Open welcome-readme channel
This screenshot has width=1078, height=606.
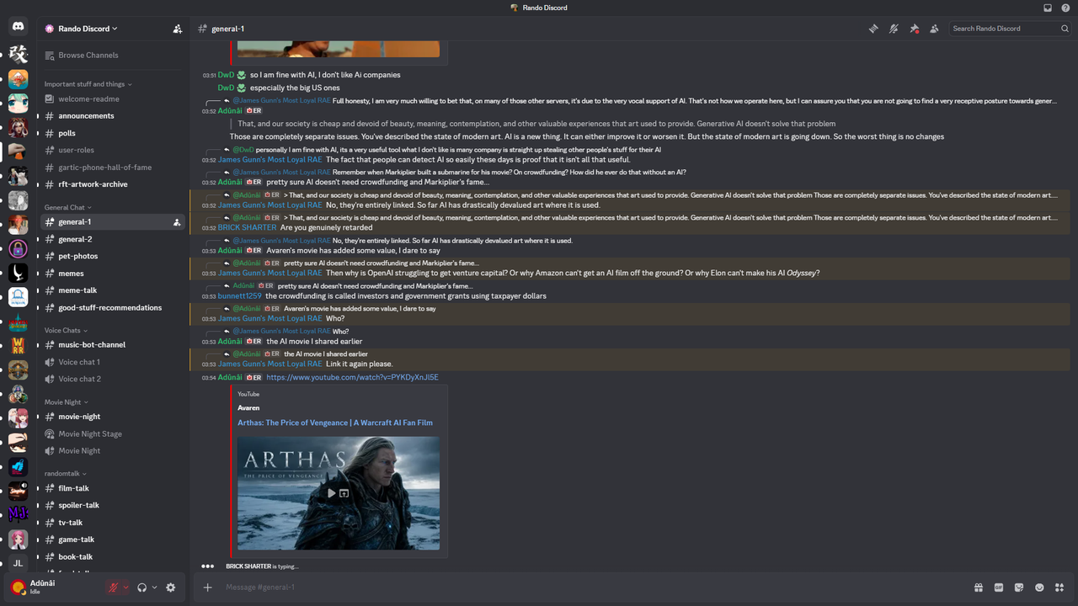[112, 98]
